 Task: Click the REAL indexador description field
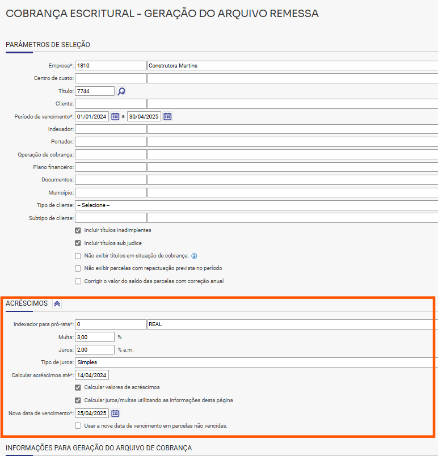[292, 324]
